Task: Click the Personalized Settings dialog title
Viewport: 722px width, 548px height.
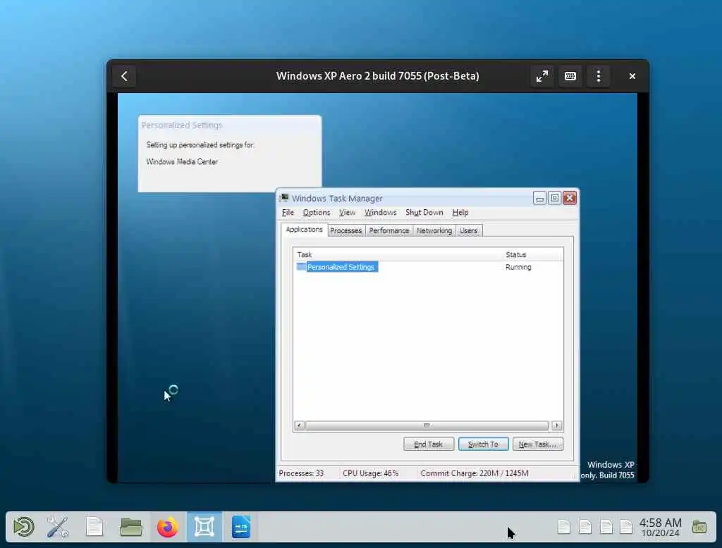Action: point(182,125)
